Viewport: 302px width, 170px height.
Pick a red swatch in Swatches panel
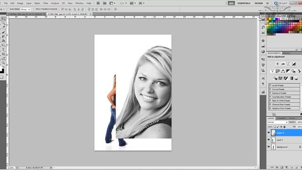(268, 19)
